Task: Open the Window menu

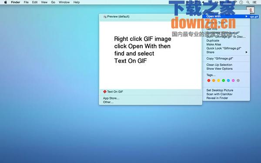Action: tap(64, 2)
